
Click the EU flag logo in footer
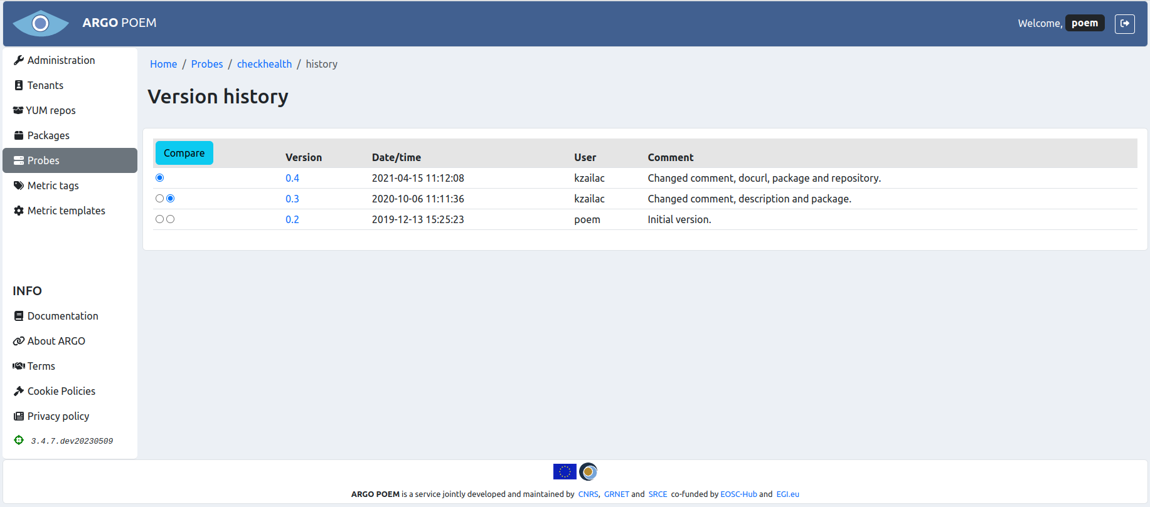tap(565, 471)
